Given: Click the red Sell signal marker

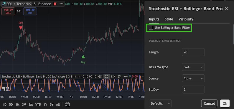Looking at the screenshot, I should [21, 28].
